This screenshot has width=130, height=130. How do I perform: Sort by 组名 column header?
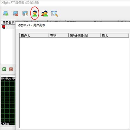(115, 35)
